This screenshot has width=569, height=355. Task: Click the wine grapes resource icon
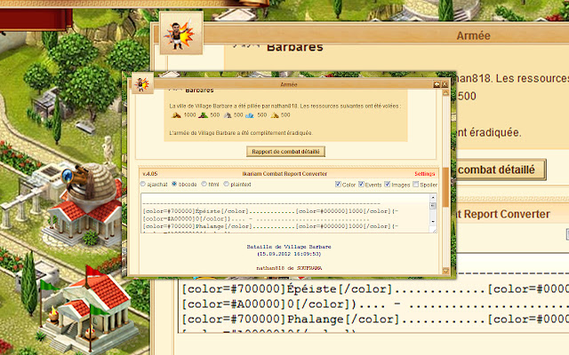click(x=203, y=115)
